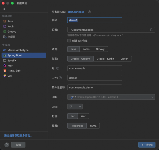
Task: Click the Java cup icon in sidebar
Action: tap(5, 21)
